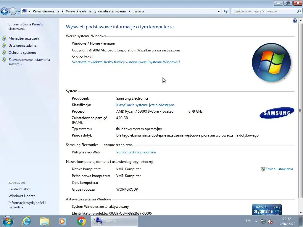The height and width of the screenshot is (227, 303).
Task: Expand the arrow after Wszystkie elementy Panelu sterowania
Action: pos(129,12)
